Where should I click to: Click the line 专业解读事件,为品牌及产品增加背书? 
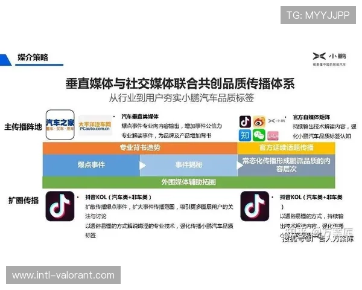pos(167,135)
